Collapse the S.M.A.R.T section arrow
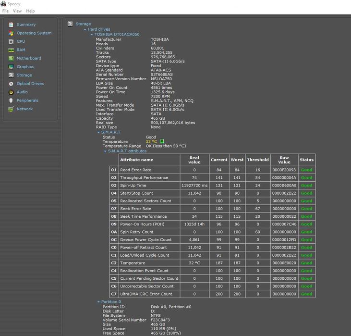The width and height of the screenshot is (351, 336). [x=98, y=132]
